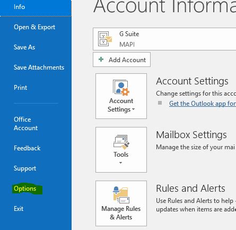The height and width of the screenshot is (230, 236).
Task: Open the highlighted Options entry
Action: [25, 189]
